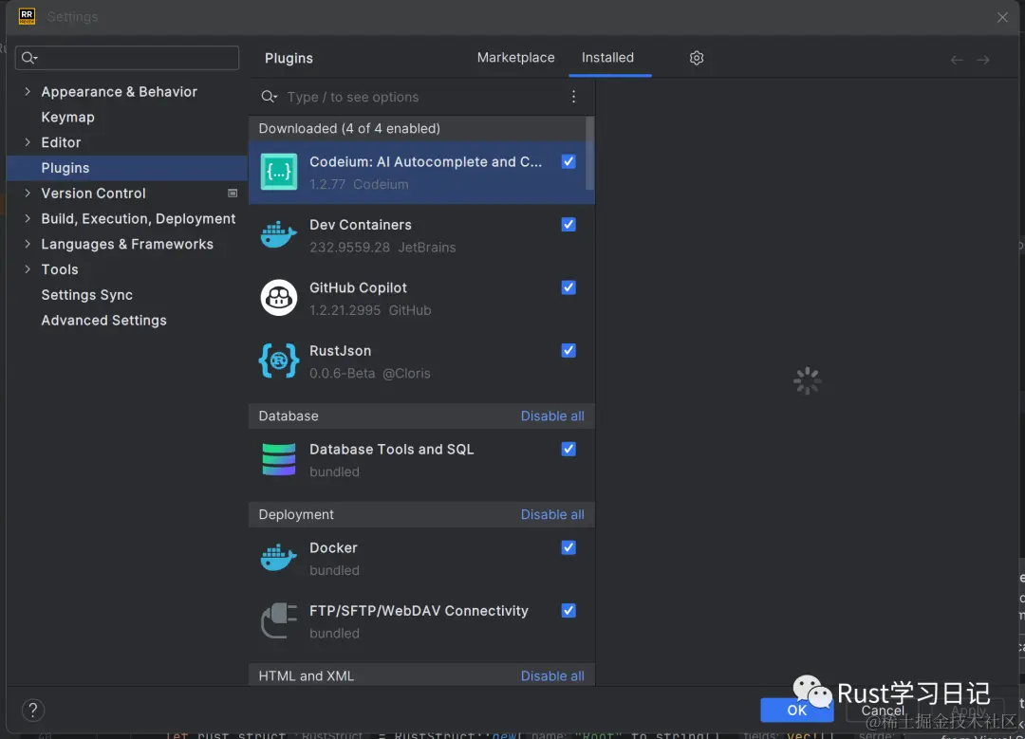Select the RustJson plugin row
Viewport: 1025px width, 739px height.
click(421, 361)
